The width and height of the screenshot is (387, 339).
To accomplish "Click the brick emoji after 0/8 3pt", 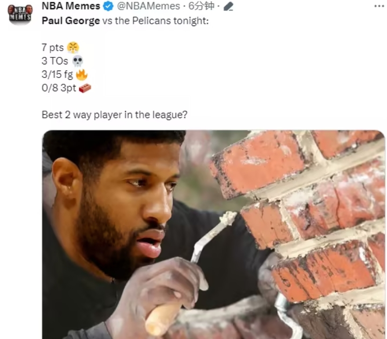I will 85,88.
